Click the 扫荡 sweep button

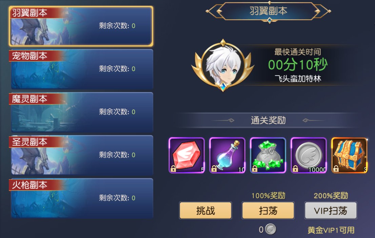point(268,211)
